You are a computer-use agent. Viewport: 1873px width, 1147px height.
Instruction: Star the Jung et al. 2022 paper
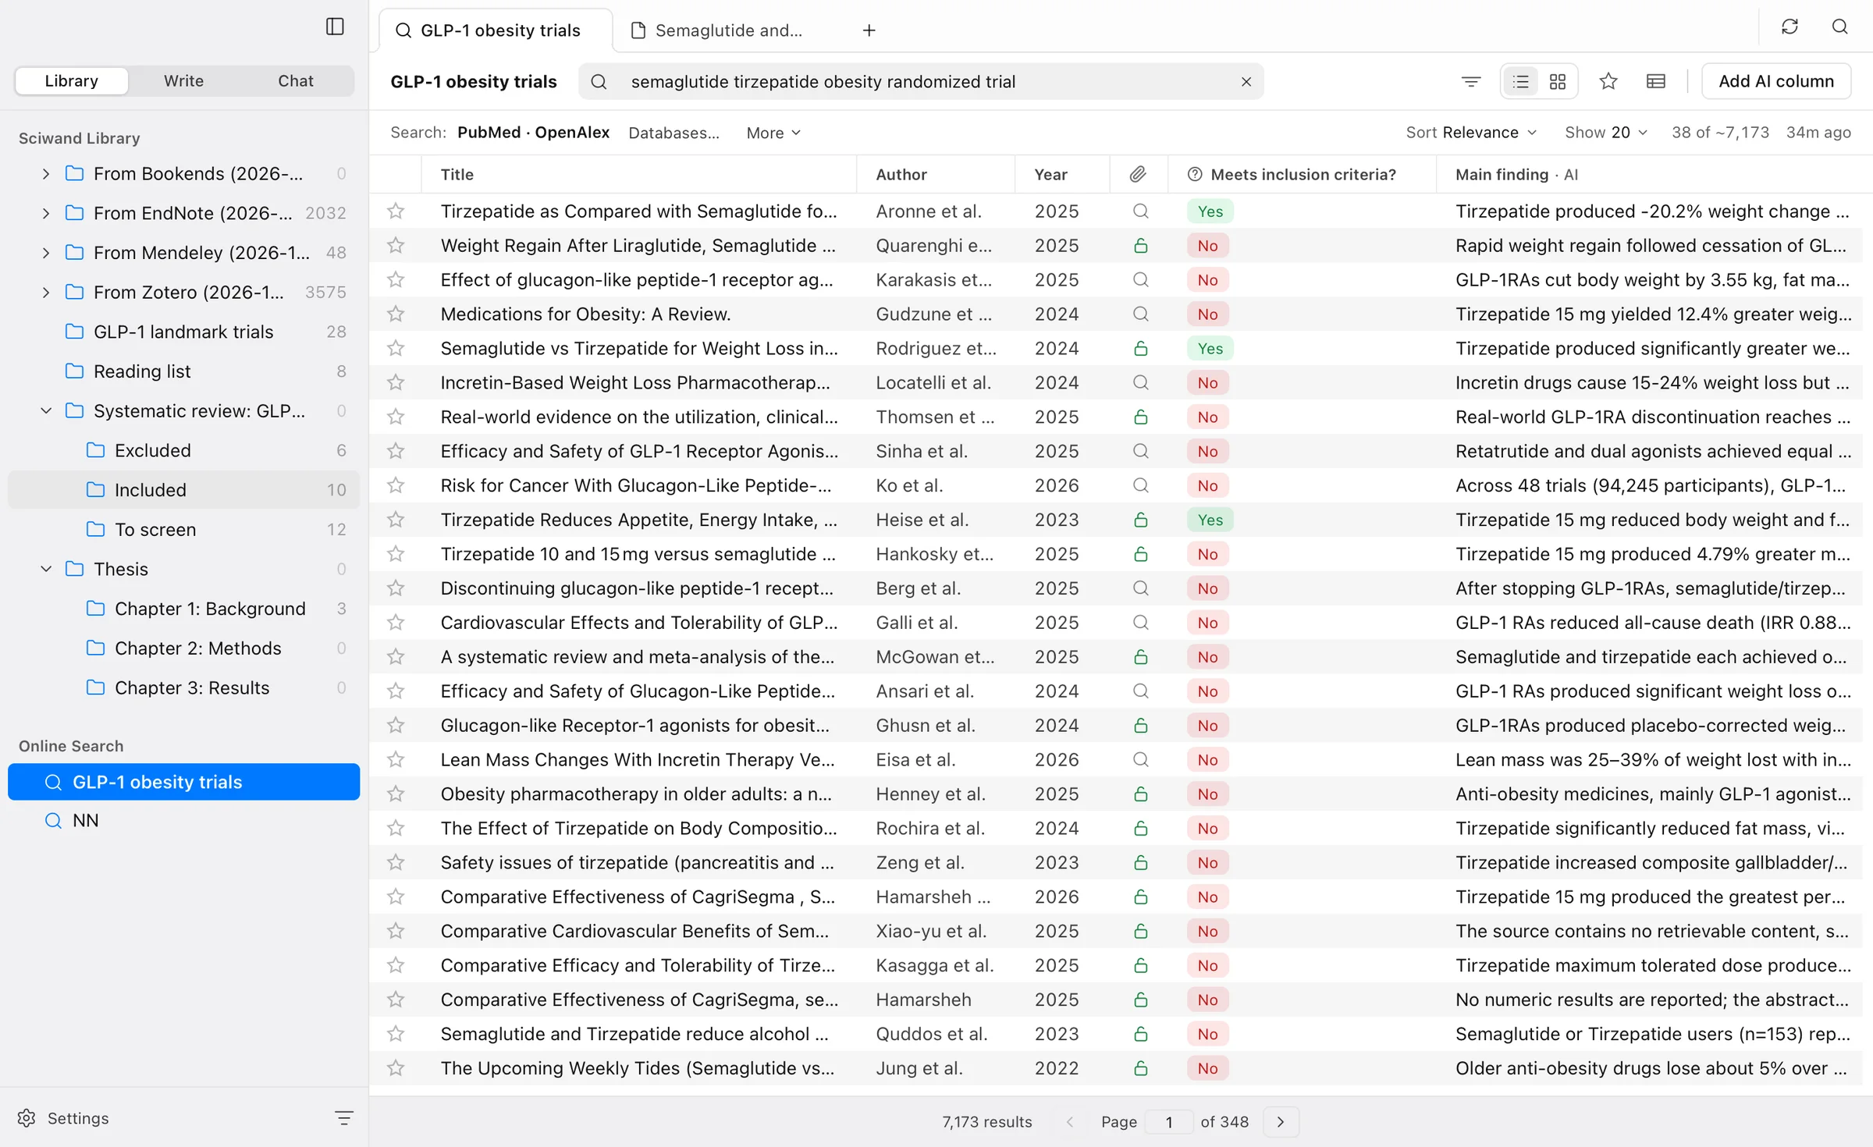(396, 1068)
